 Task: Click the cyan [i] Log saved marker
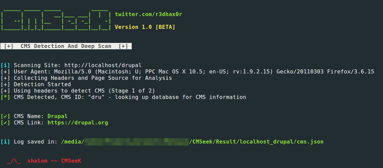(5, 142)
